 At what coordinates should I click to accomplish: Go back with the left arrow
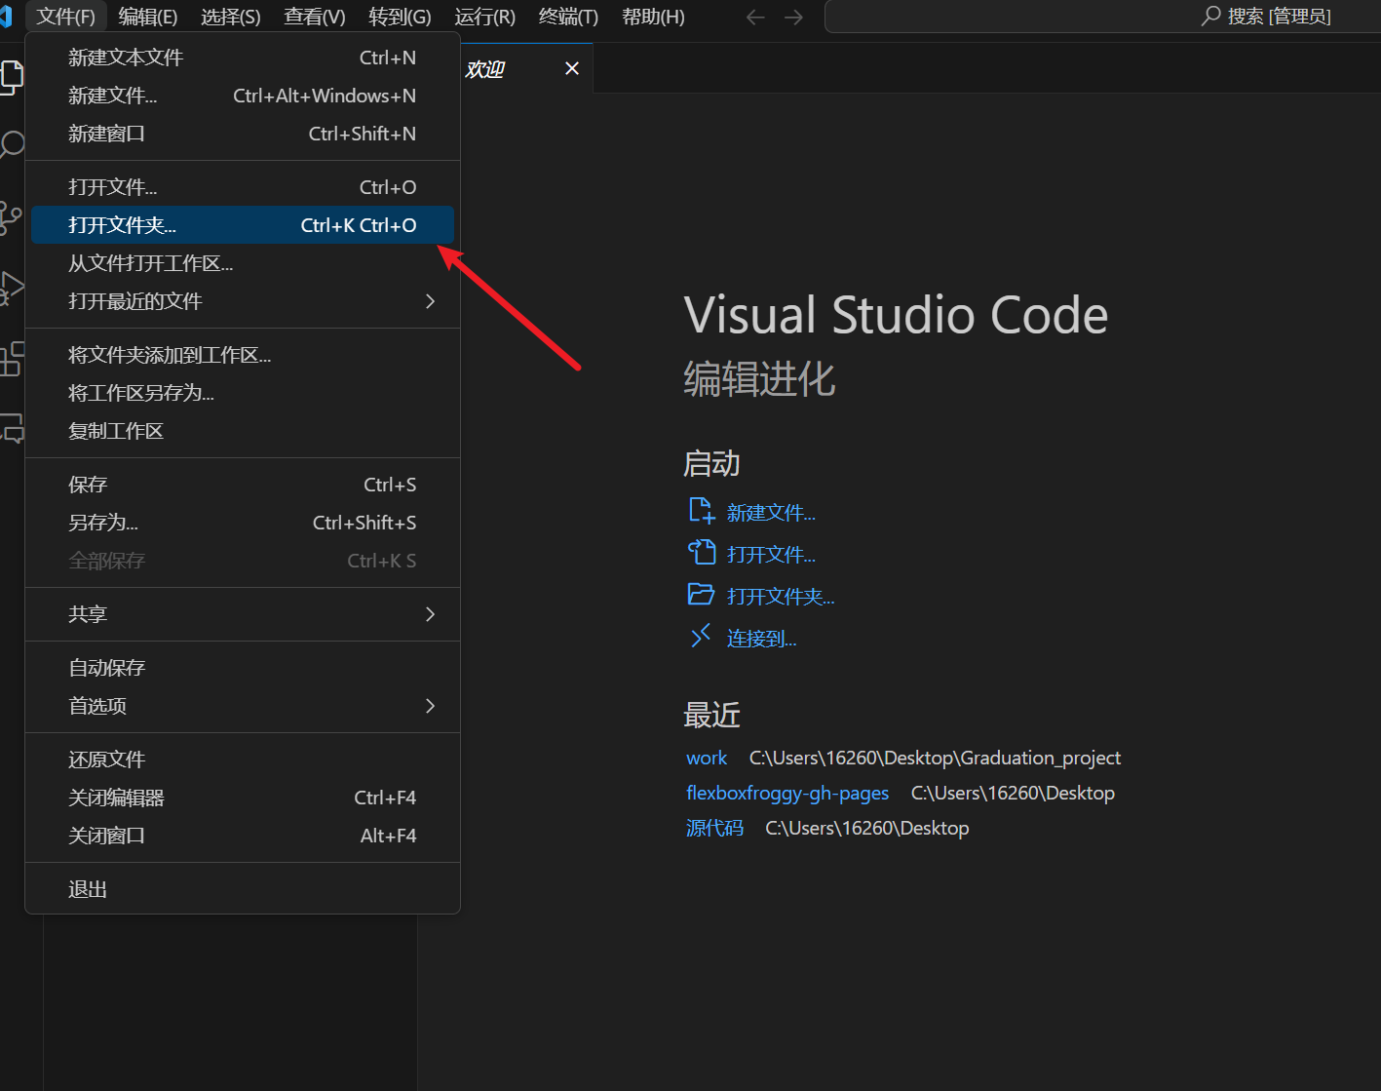pos(755,17)
